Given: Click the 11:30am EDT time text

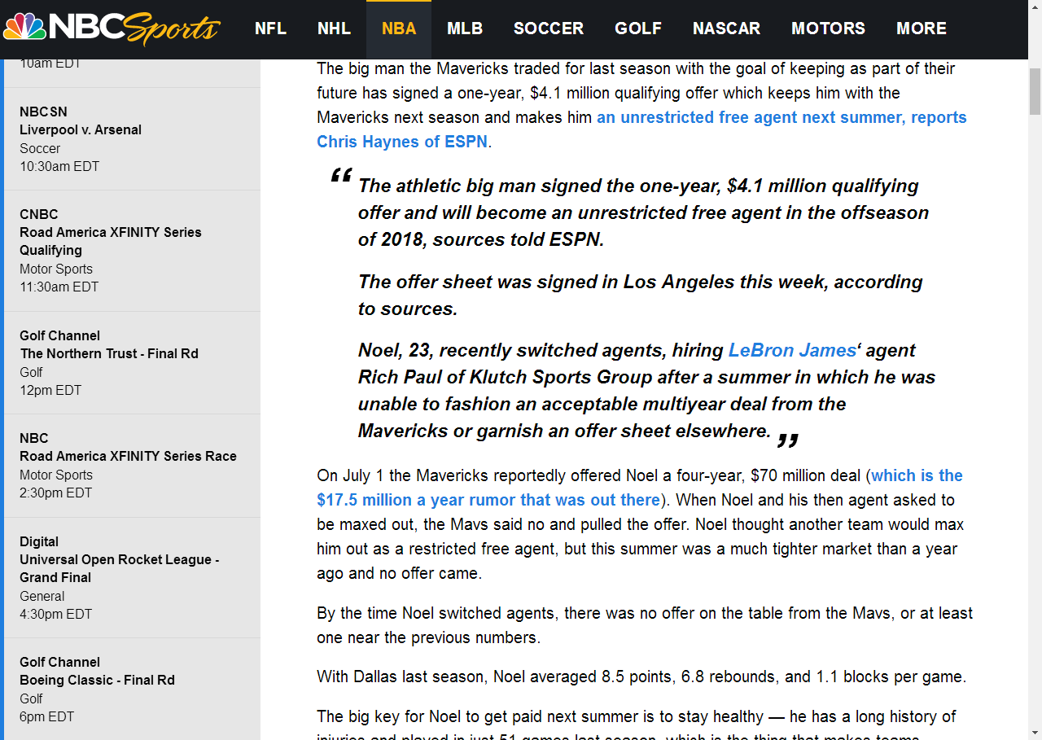Looking at the screenshot, I should tap(59, 287).
